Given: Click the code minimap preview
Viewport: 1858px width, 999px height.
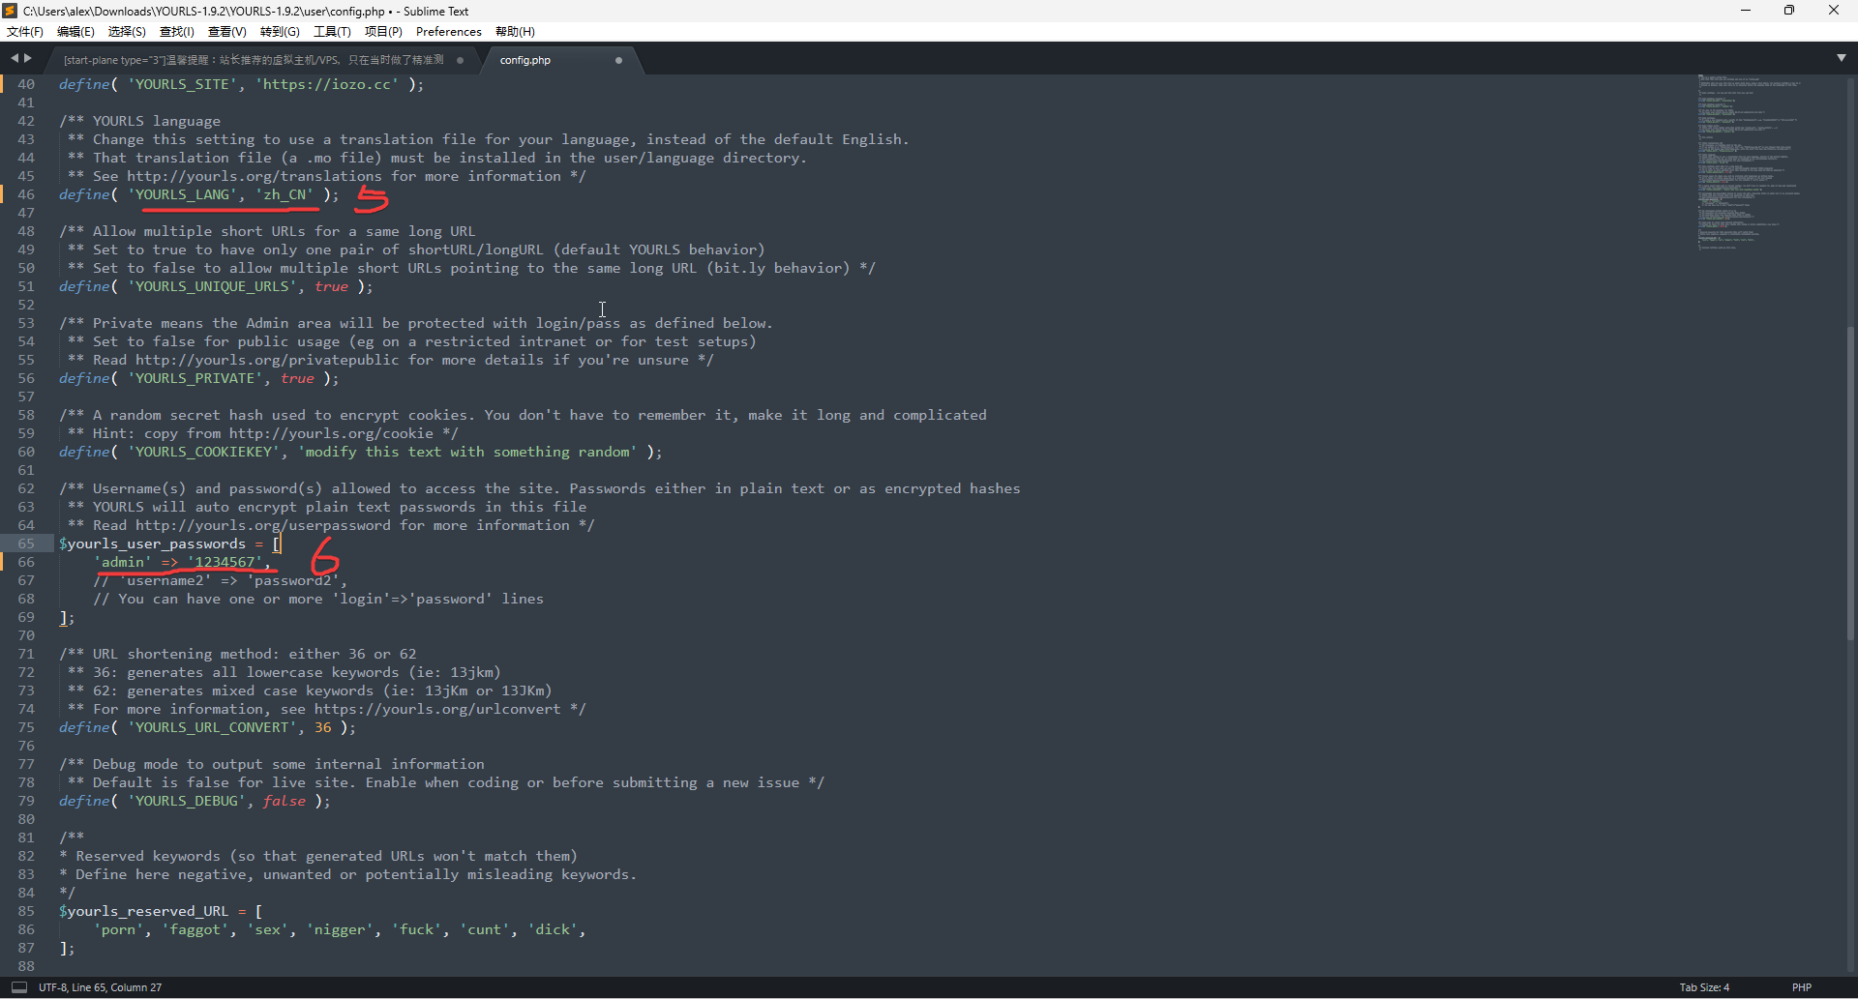Looking at the screenshot, I should (x=1748, y=162).
